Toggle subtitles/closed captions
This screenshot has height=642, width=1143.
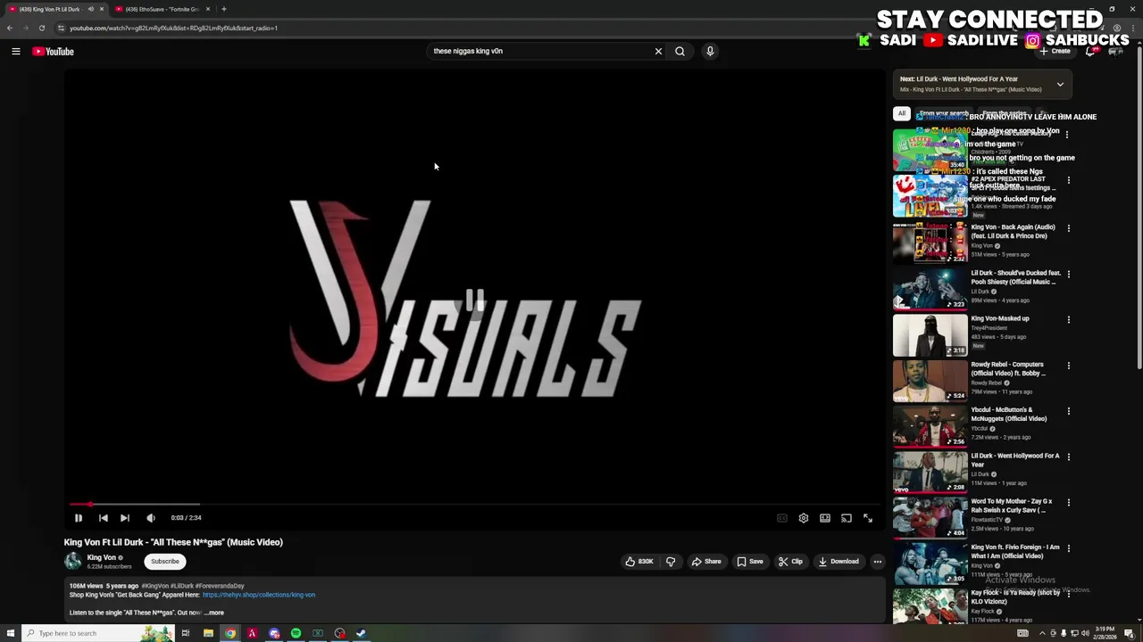tap(782, 518)
